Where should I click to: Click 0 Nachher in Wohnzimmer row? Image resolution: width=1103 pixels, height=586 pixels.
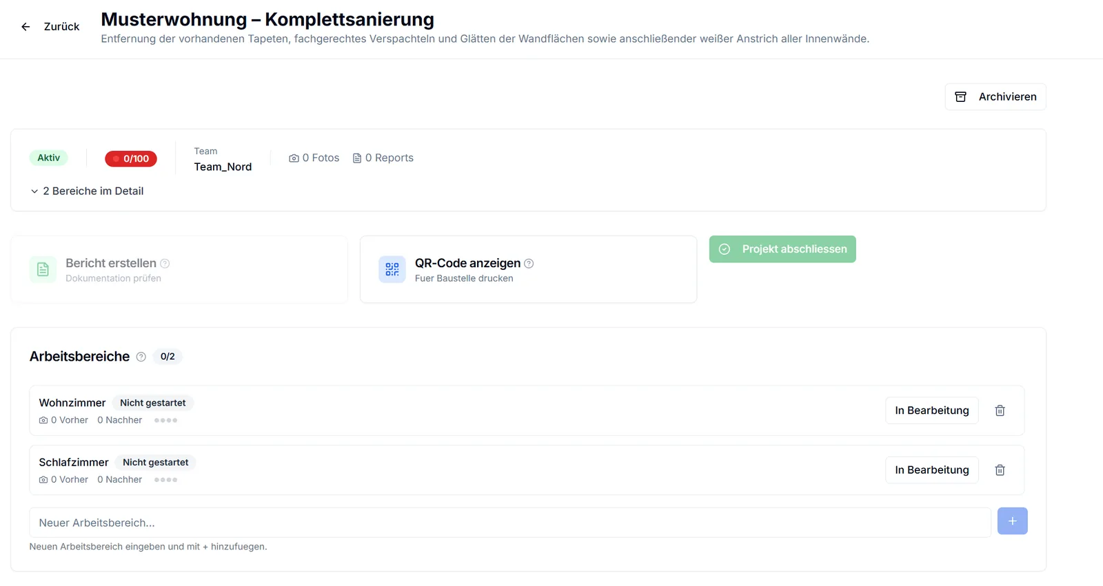[x=120, y=420]
